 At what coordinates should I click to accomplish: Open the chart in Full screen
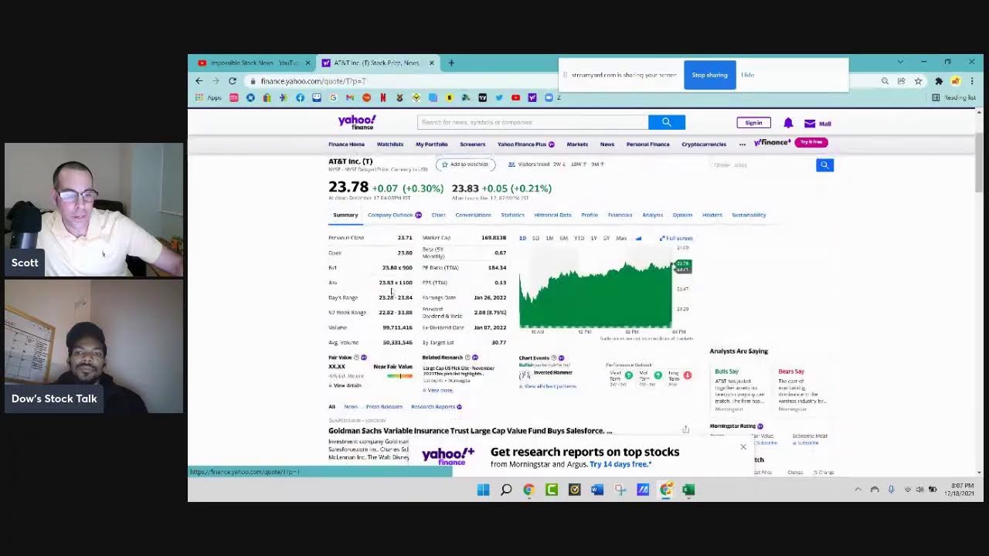click(x=676, y=238)
